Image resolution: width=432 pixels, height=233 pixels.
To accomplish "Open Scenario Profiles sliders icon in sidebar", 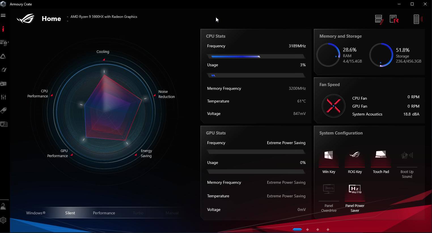I will point(3,97).
